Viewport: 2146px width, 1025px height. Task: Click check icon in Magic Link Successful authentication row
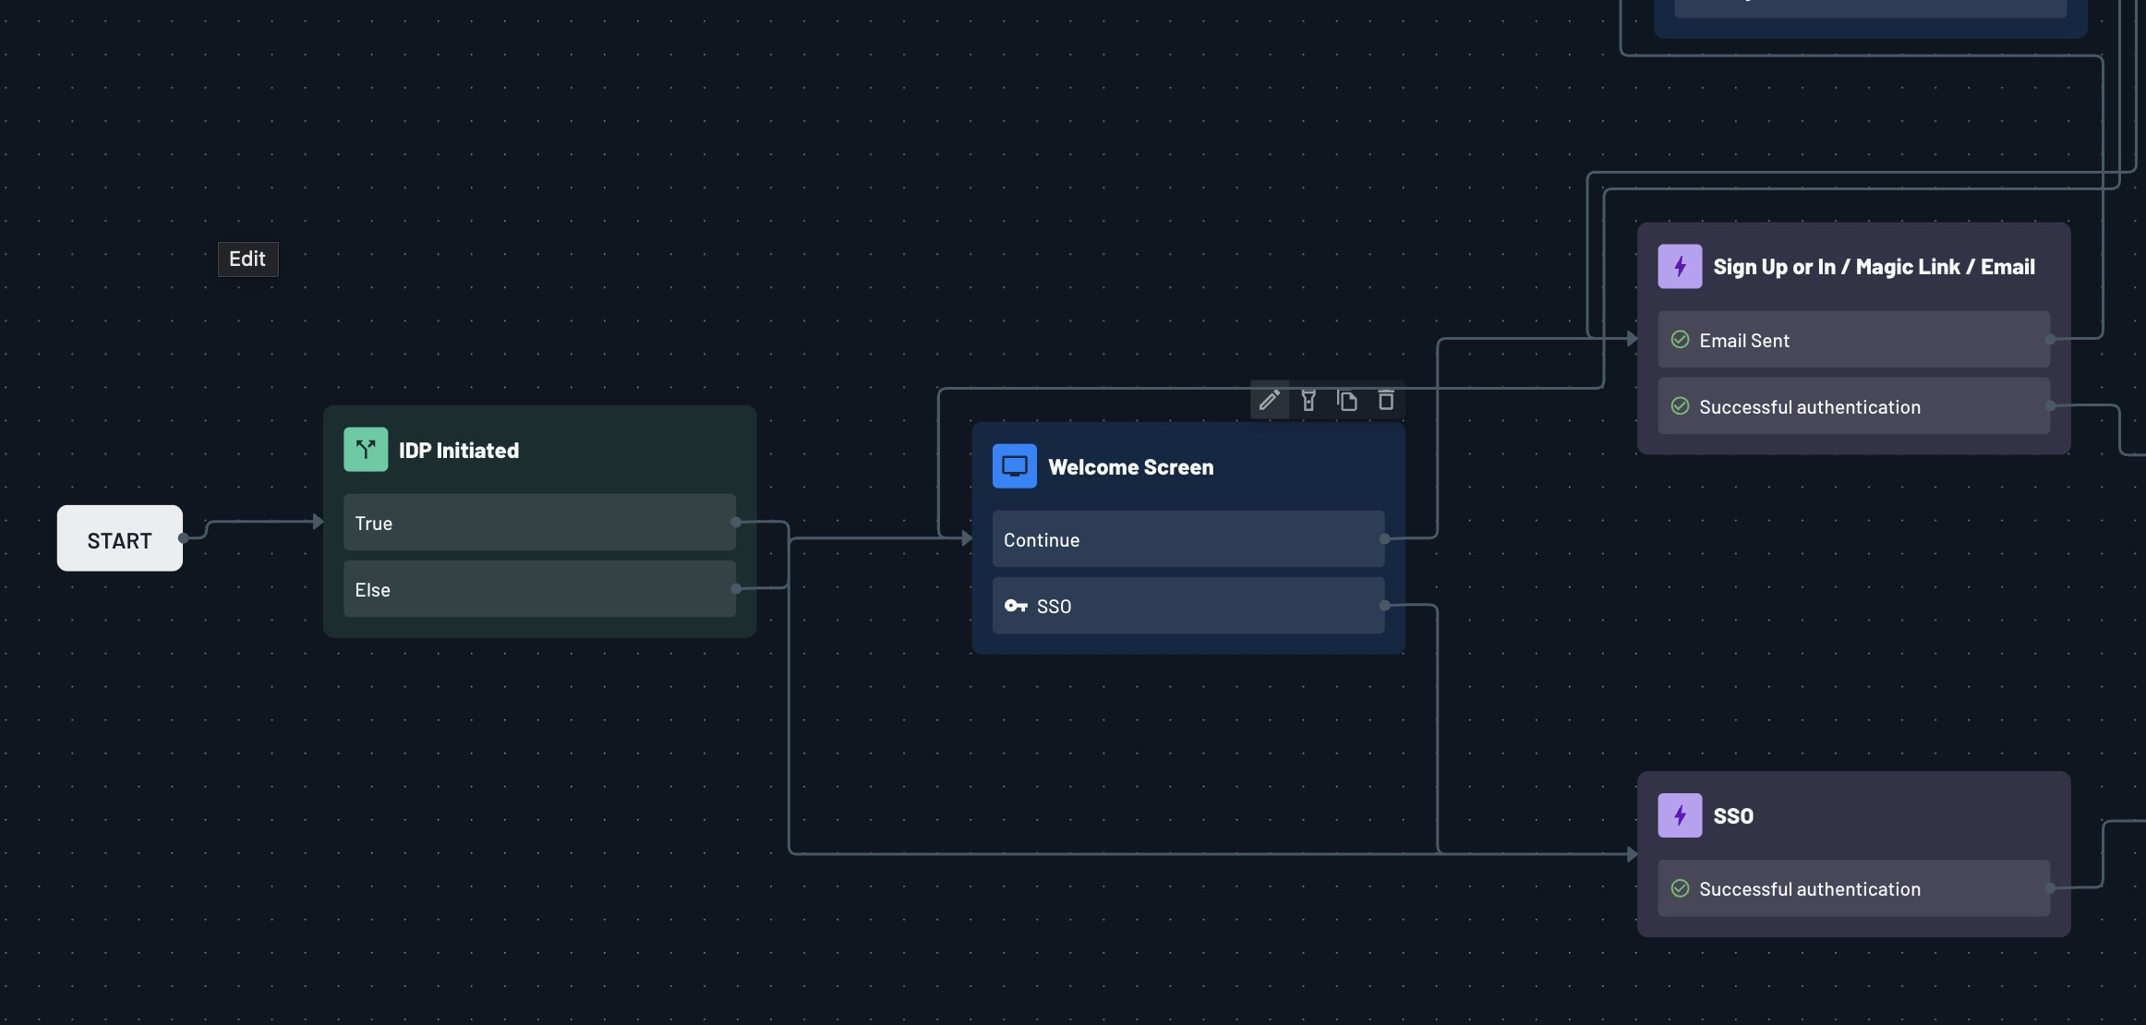[1680, 406]
